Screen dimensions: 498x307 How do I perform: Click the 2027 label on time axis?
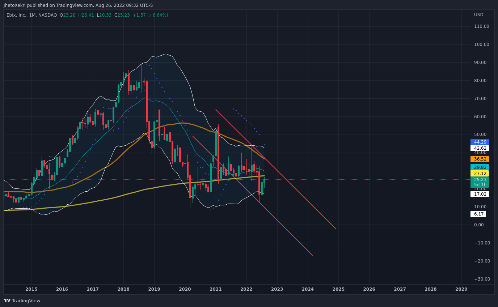pyautogui.click(x=400, y=289)
